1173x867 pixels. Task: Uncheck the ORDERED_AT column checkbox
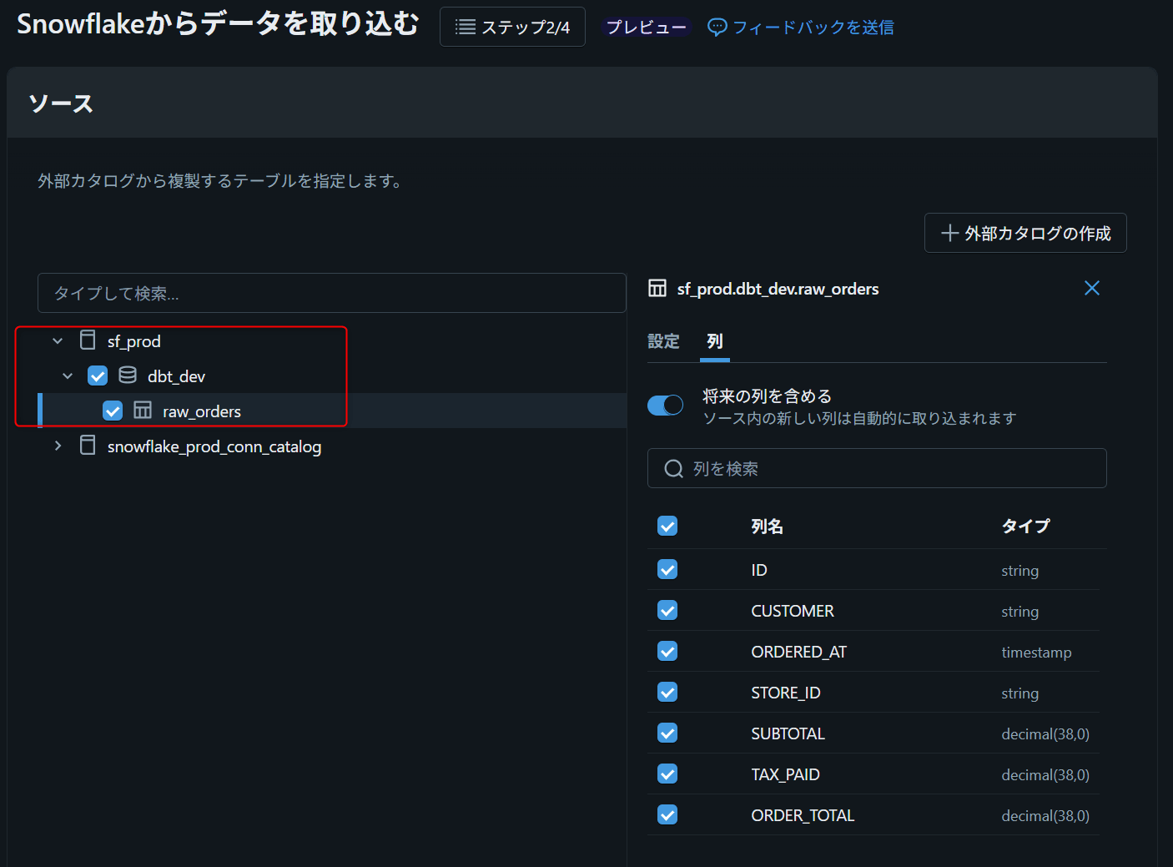pos(667,651)
